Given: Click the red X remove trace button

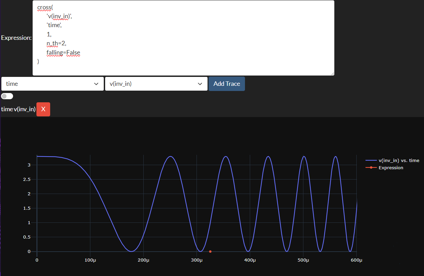Looking at the screenshot, I should point(43,109).
